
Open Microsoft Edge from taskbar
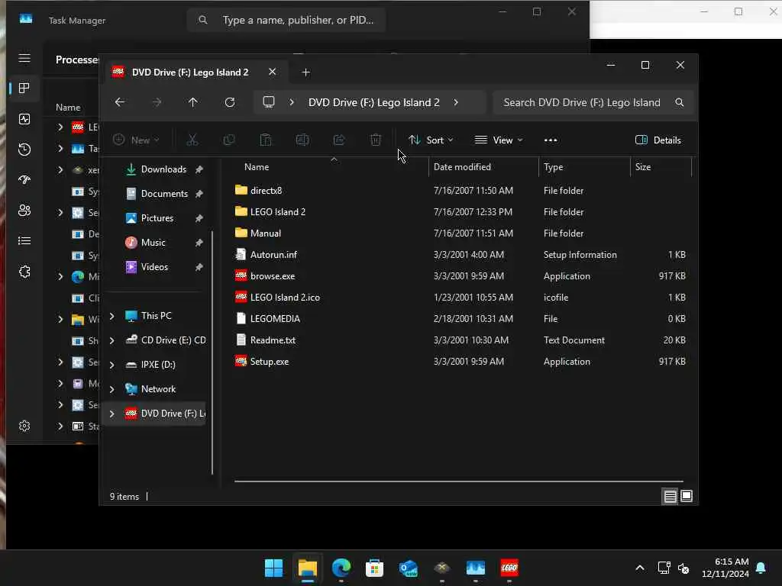(x=341, y=568)
